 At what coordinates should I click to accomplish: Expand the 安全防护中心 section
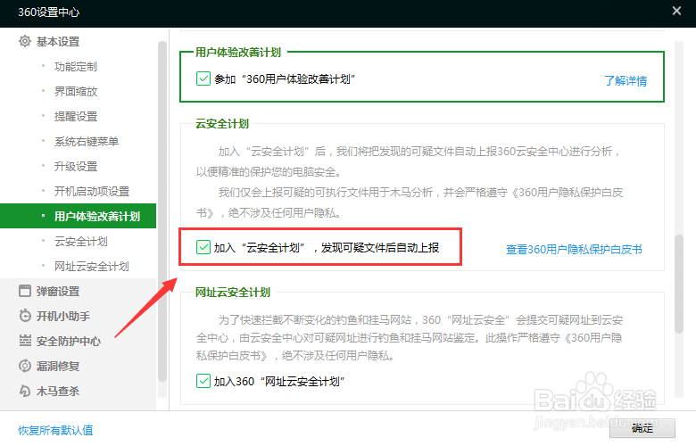[x=69, y=341]
